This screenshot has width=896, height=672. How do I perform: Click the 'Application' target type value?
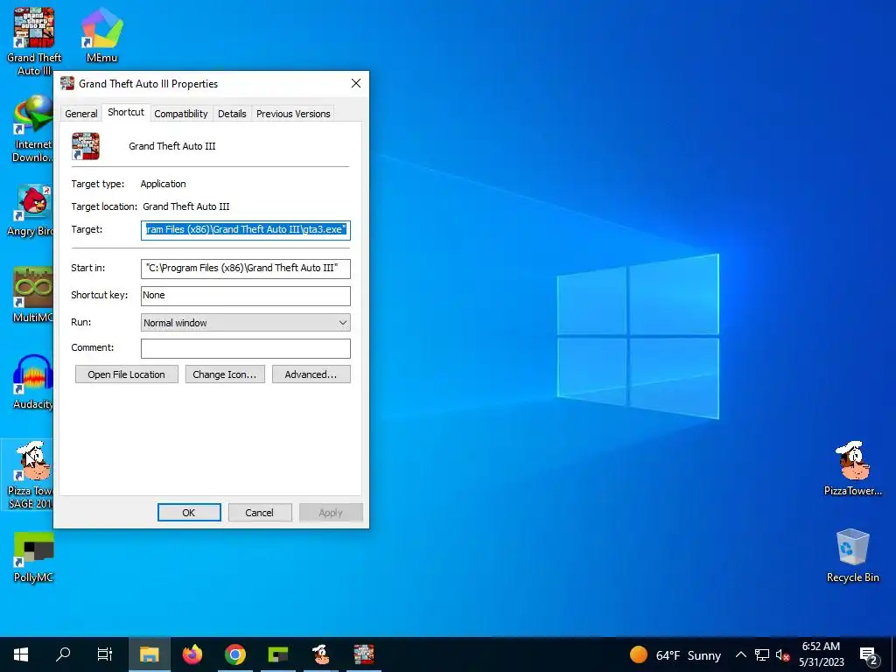[x=163, y=184]
